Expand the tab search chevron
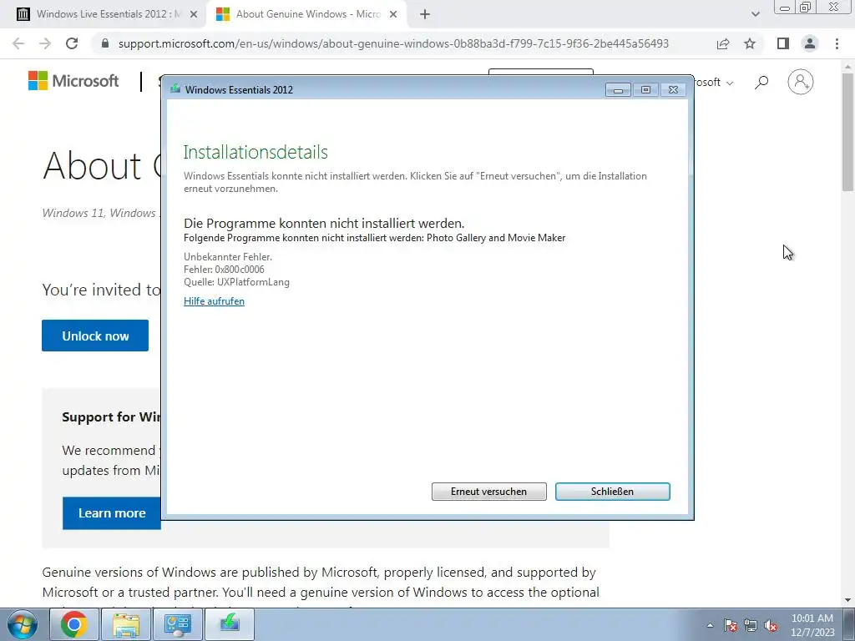 click(755, 15)
